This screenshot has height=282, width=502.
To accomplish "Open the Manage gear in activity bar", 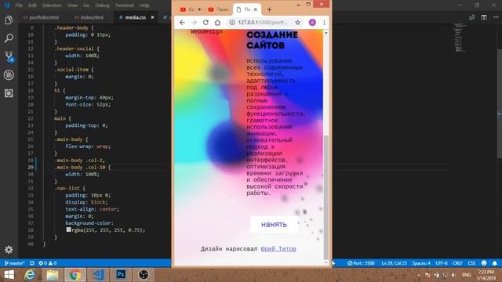I will 9,249.
